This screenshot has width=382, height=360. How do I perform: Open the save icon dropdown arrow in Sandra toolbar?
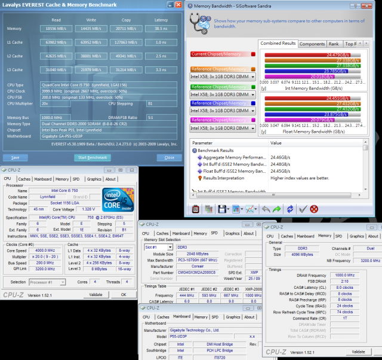click(x=228, y=209)
